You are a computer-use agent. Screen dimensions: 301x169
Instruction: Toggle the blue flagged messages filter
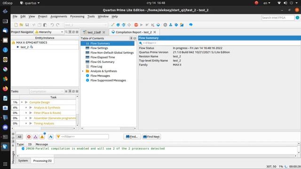51,137
